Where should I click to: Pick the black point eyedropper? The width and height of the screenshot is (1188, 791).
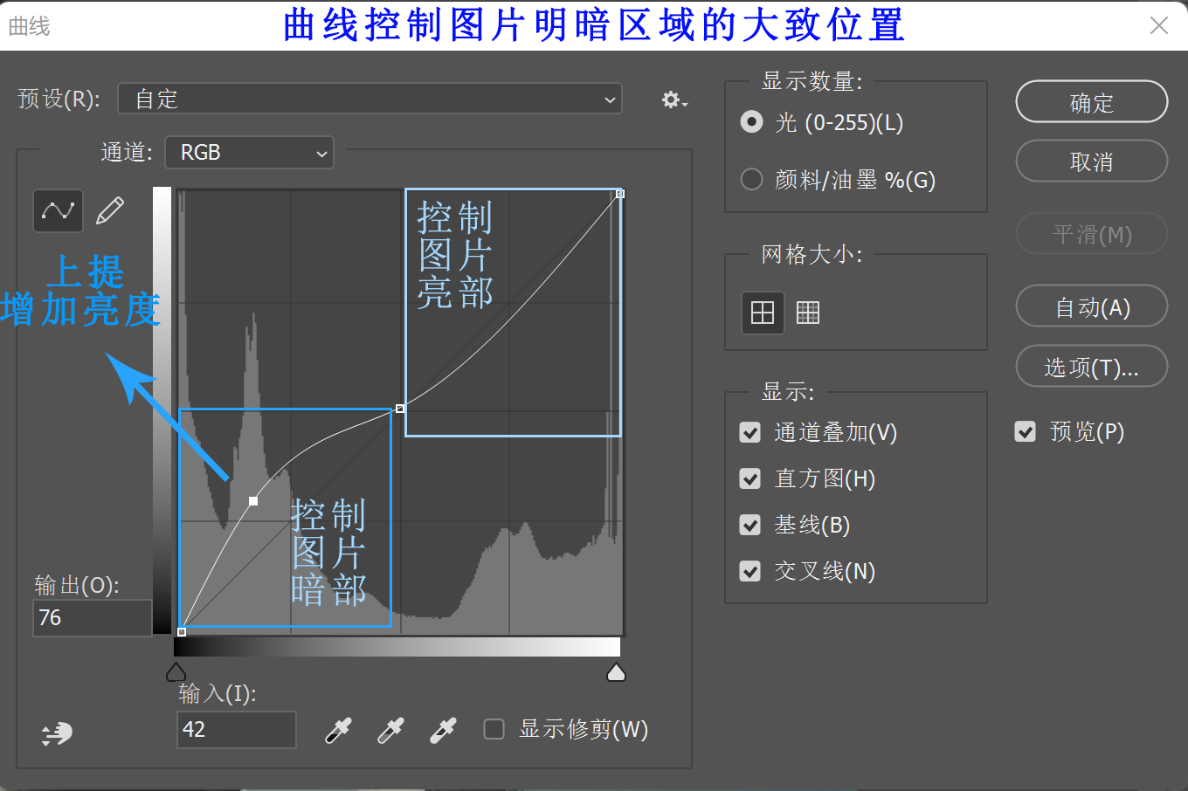(338, 730)
